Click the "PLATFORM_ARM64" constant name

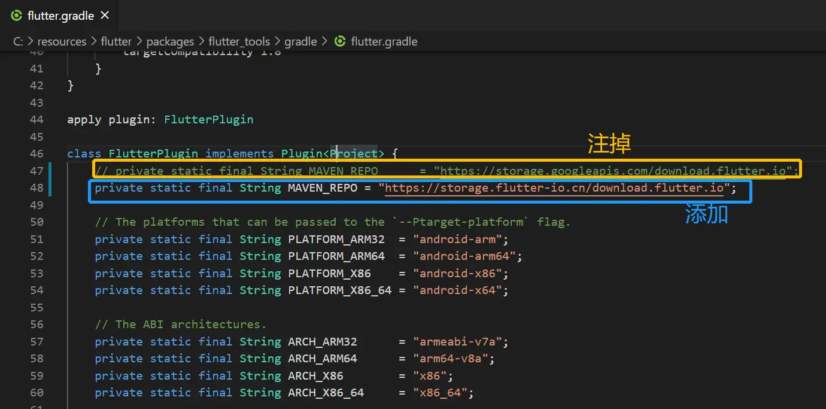tap(336, 256)
